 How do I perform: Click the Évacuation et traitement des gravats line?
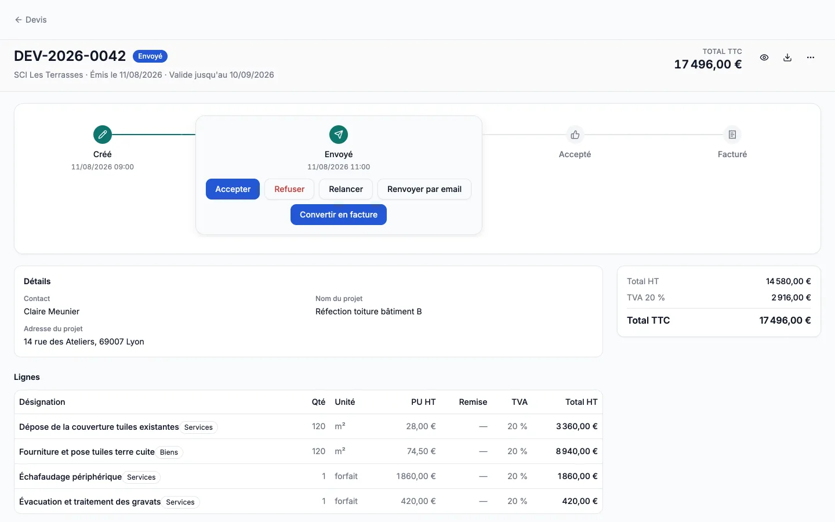coord(308,501)
